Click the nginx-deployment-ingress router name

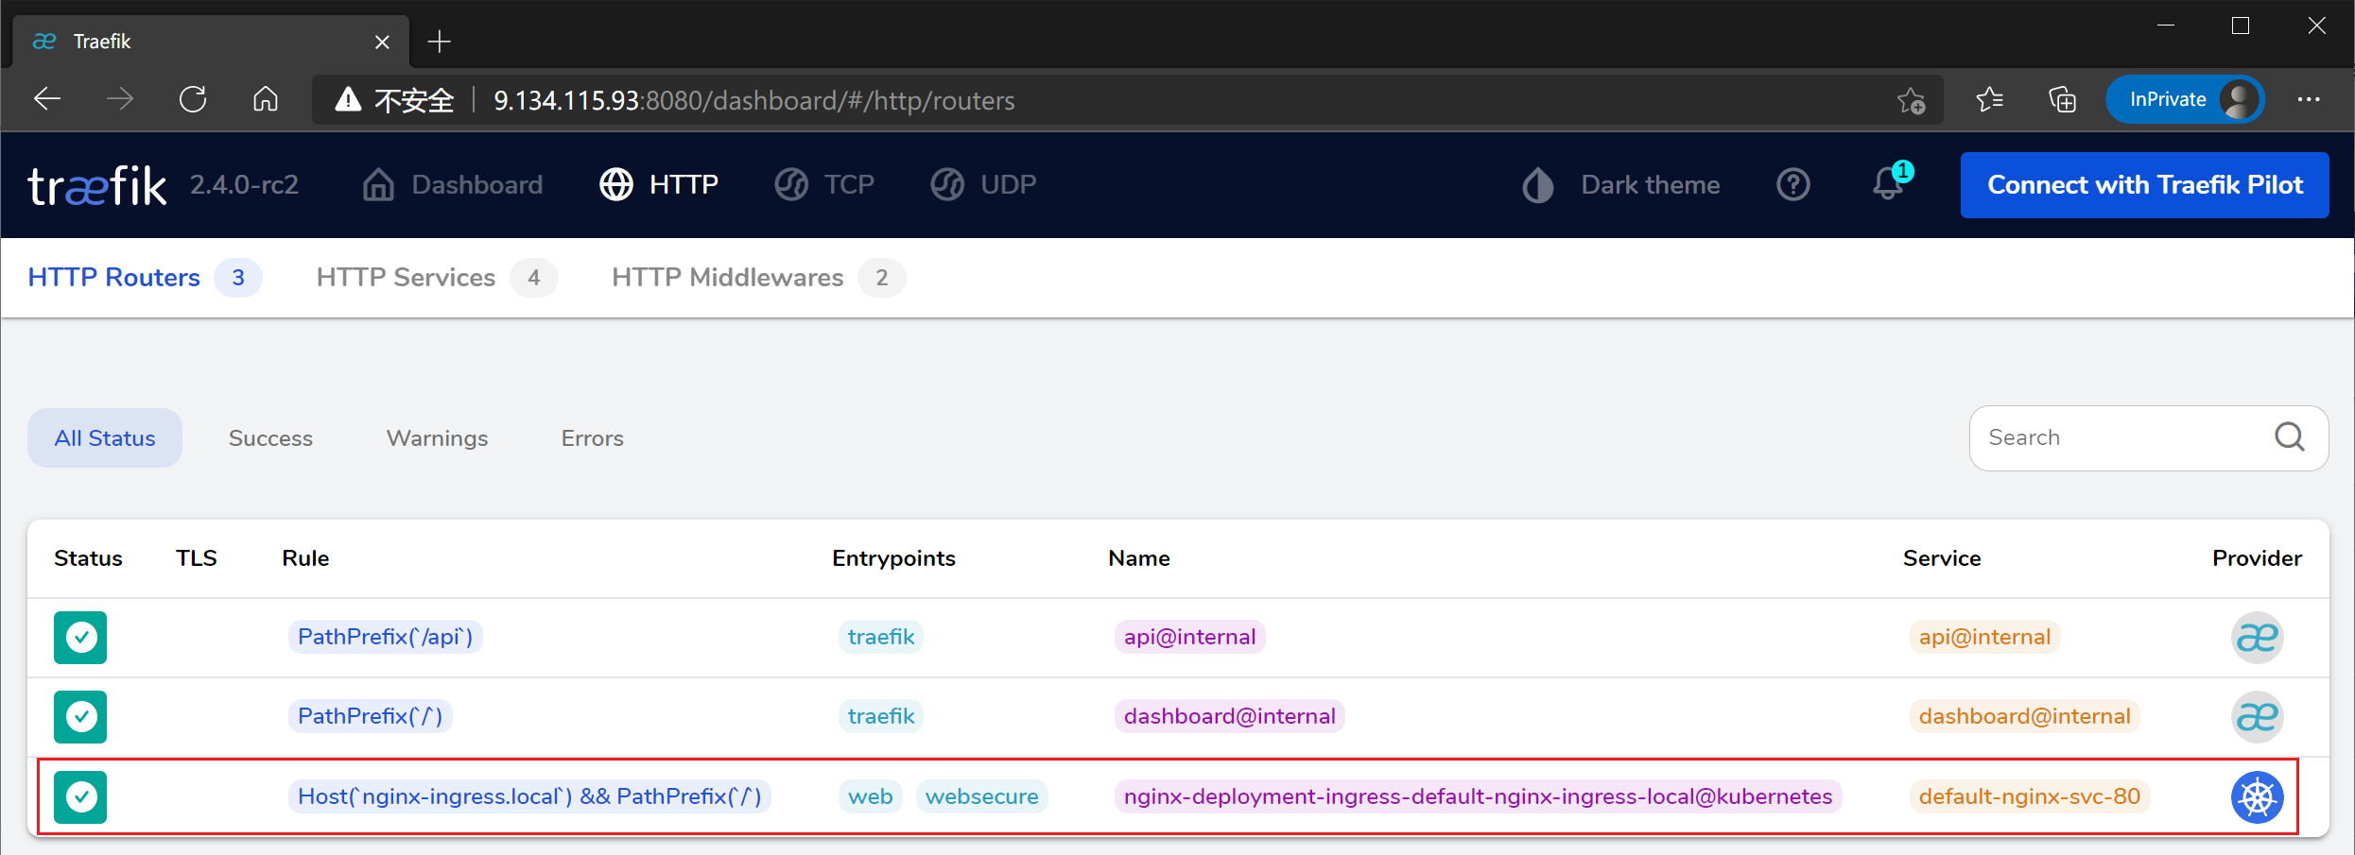(1478, 796)
